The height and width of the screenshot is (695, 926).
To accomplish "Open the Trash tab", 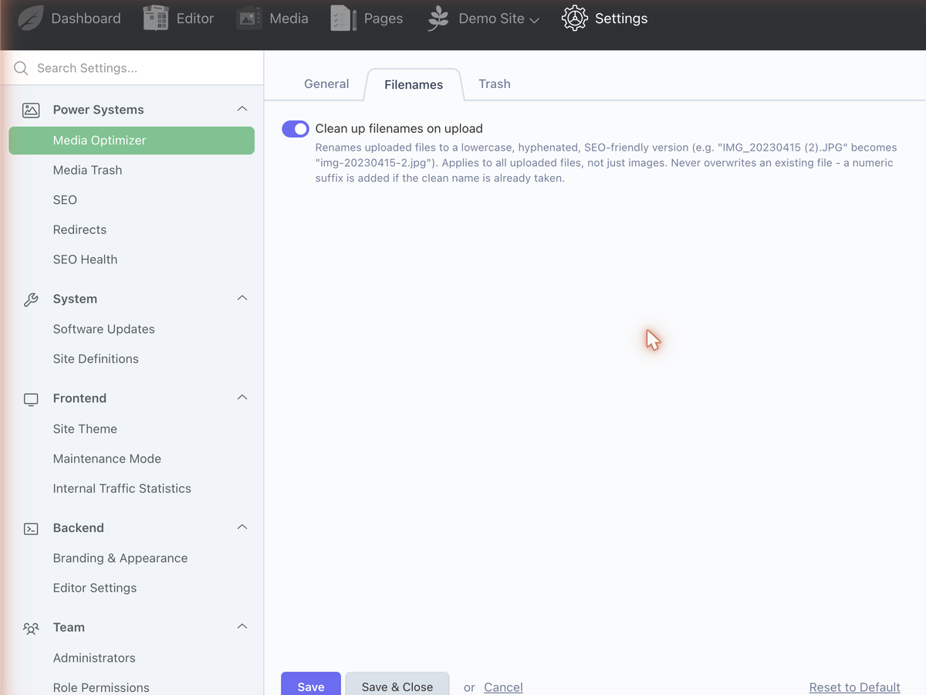I will pyautogui.click(x=495, y=83).
